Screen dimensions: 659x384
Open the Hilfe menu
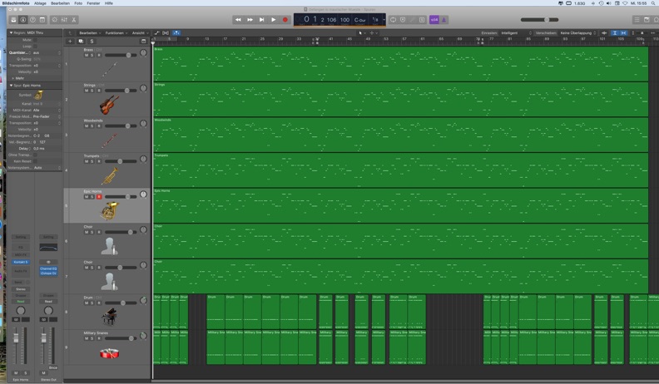108,3
